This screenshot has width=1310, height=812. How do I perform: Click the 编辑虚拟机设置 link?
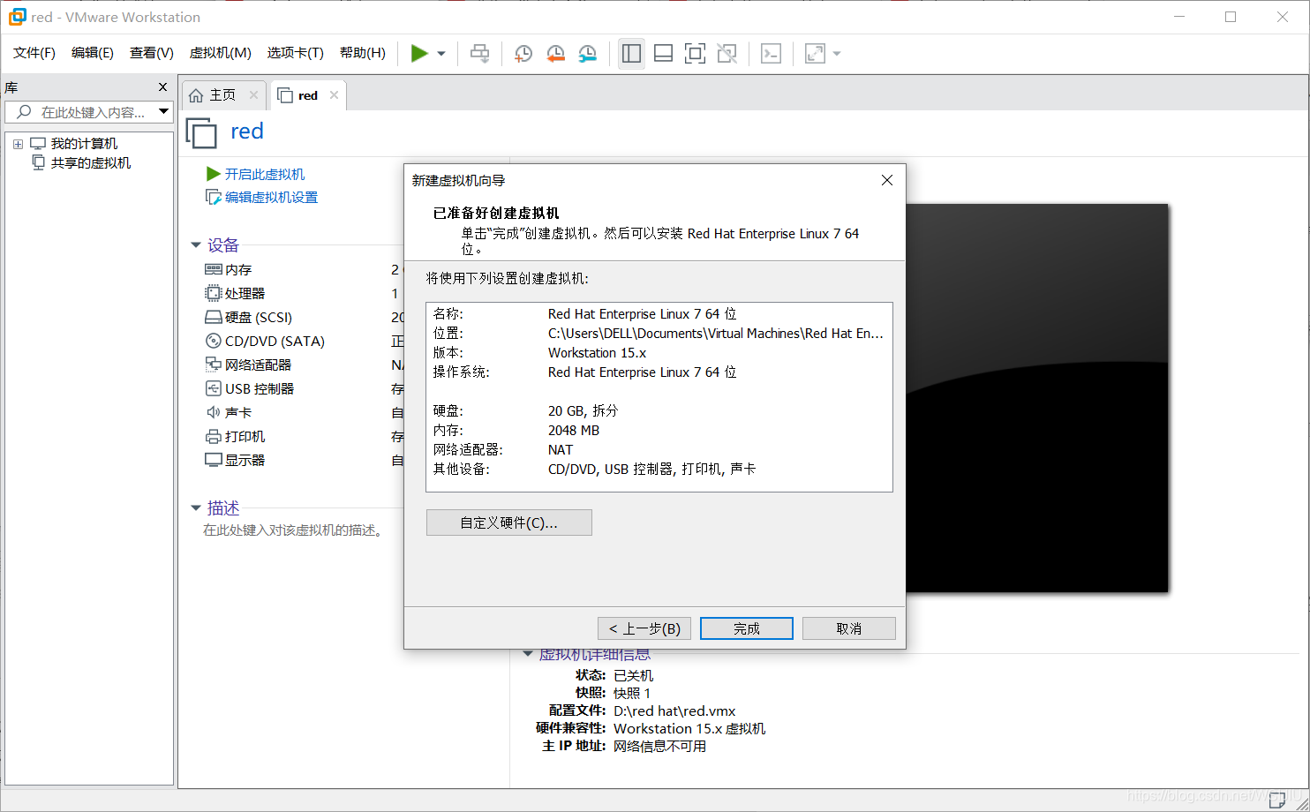point(271,197)
